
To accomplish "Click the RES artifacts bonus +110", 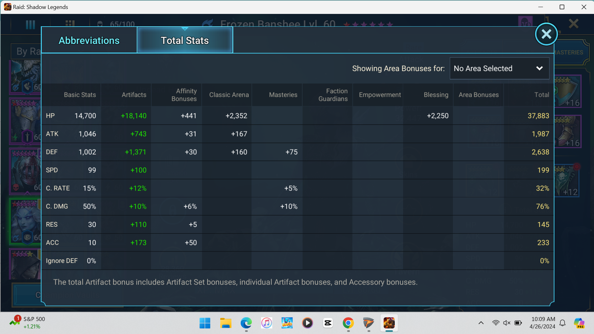I will tap(138, 225).
